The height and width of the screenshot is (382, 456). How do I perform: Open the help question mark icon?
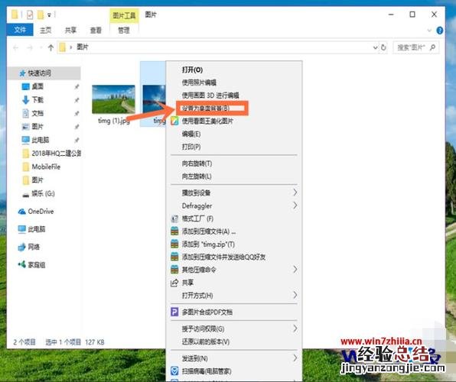pos(440,31)
